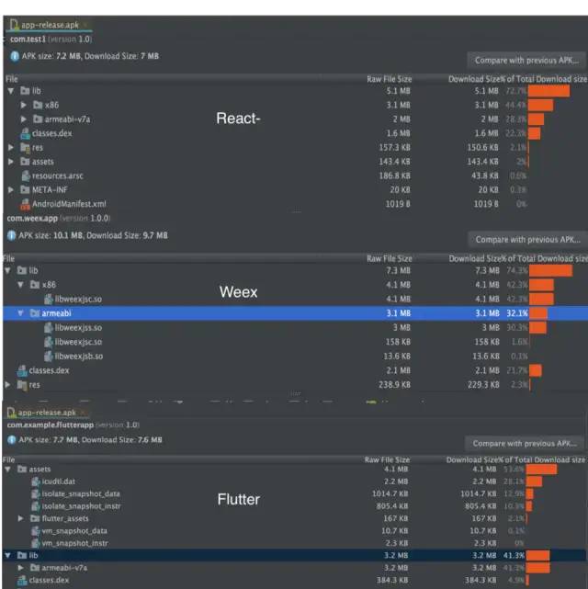Expand the armeabi-v7a folder sized 3.2 MB
This screenshot has width=588, height=589.
(20, 568)
